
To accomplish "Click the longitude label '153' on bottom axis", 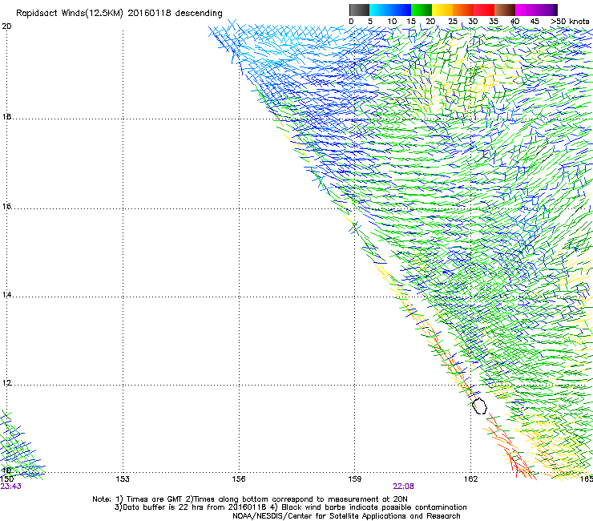I will [x=123, y=479].
